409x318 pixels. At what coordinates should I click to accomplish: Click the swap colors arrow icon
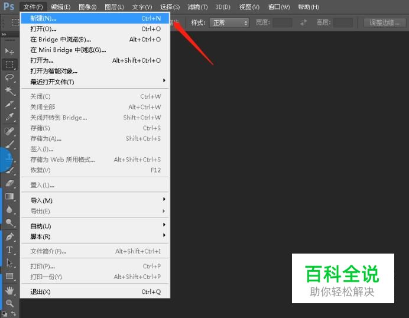pos(14,313)
